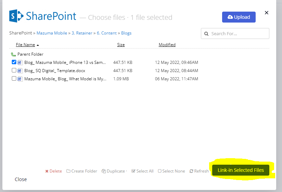Screen dimensions: 282x192
Task: Click the date 06 May 2022, 11:47AM
Action: 177,79
